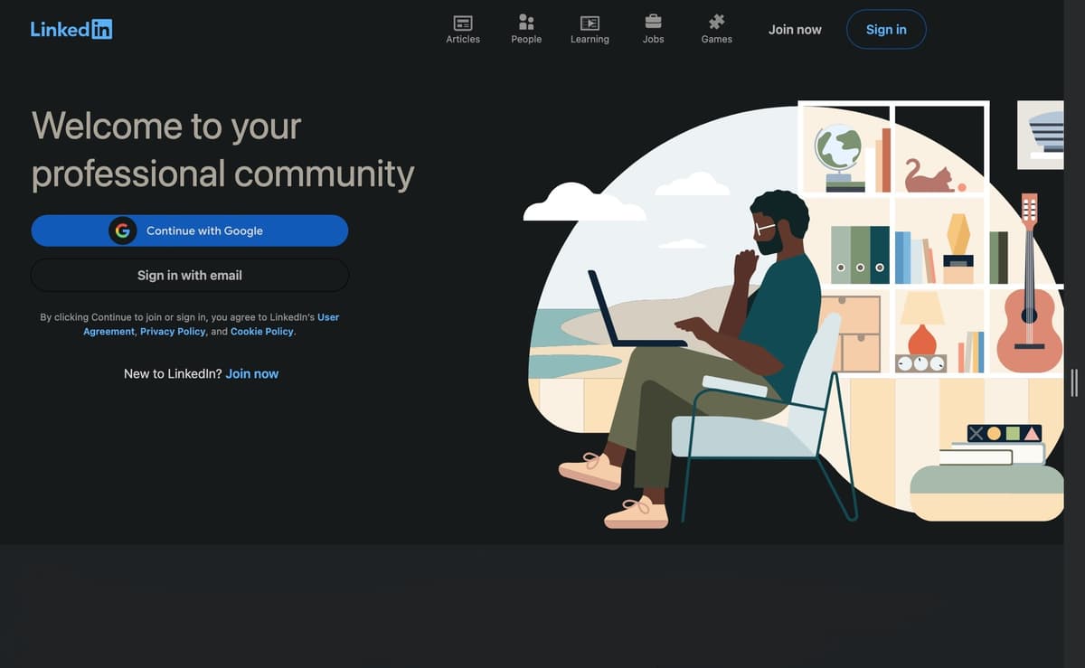Click the Google G logo
Screen dimensions: 1085x668
tap(122, 231)
